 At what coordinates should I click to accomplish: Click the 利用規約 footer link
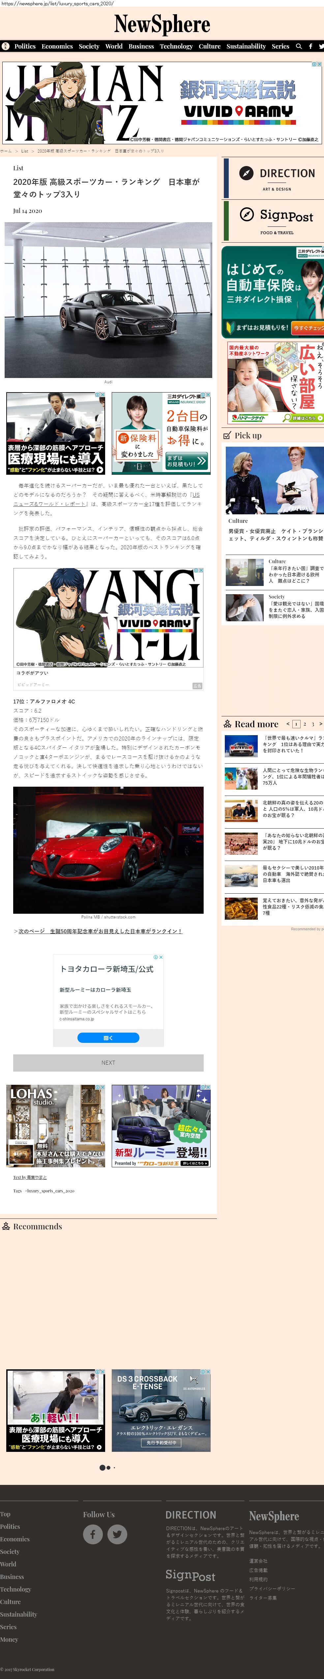coord(258,1579)
